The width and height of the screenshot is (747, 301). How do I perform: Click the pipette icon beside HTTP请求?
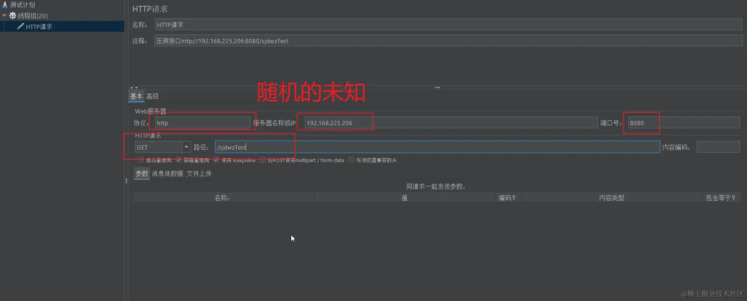(x=20, y=26)
